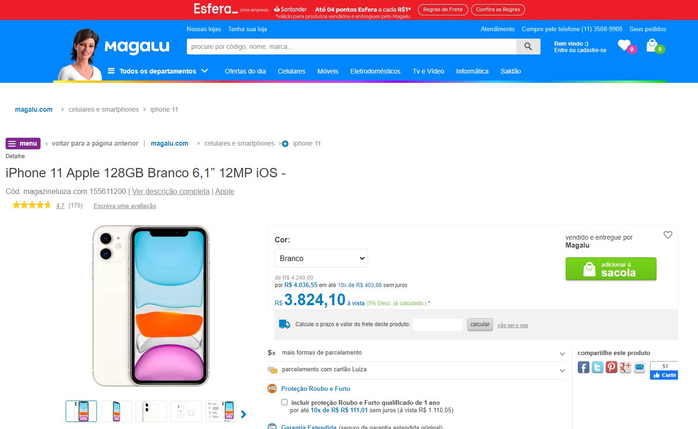Click the adicionar à sacola button
Viewport: 698px width, 429px height.
click(x=611, y=269)
